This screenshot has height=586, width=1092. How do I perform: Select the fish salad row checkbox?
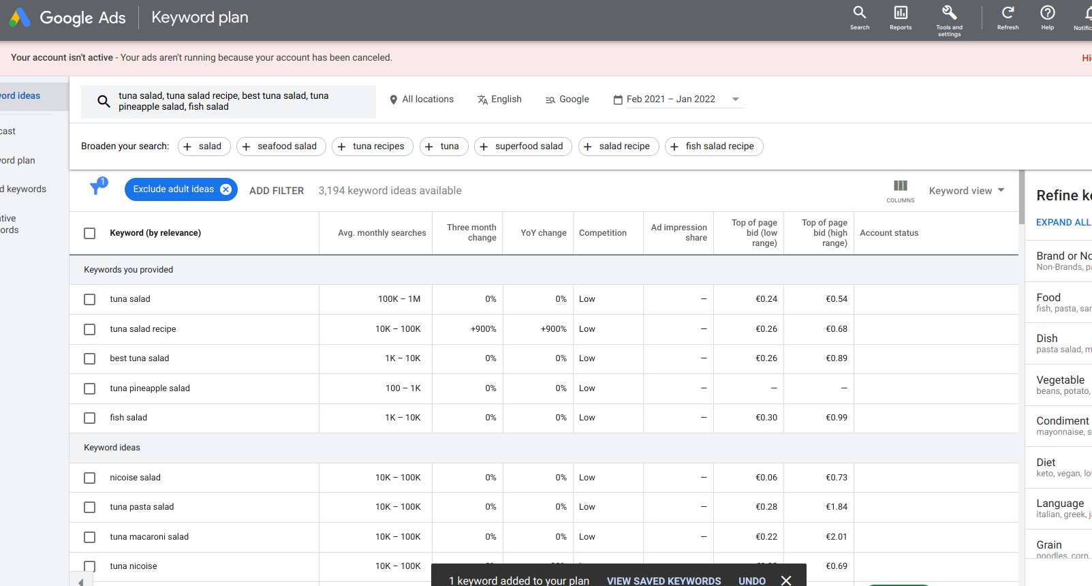tap(89, 418)
